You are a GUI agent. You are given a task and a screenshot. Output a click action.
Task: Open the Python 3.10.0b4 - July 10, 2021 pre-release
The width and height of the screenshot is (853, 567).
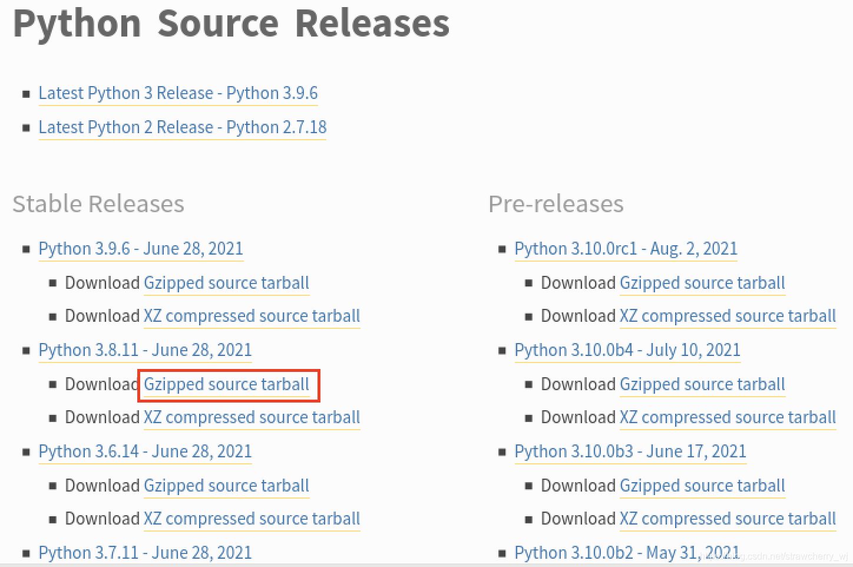click(x=627, y=350)
